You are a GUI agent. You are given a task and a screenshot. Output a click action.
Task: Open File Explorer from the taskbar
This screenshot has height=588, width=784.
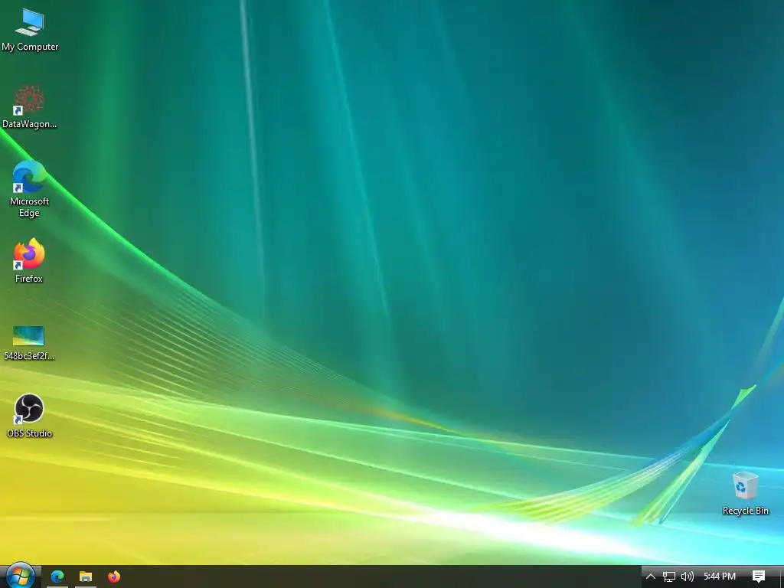point(86,577)
